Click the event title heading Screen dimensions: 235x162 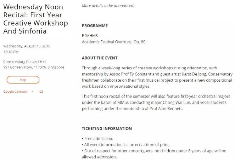35,19
